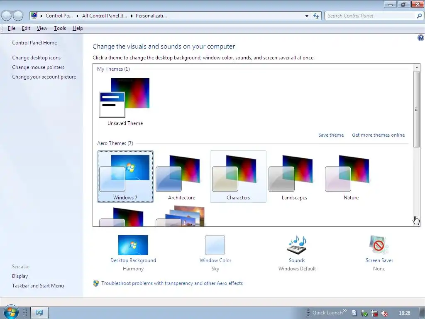Go to Control Panel Home

[x=34, y=43]
